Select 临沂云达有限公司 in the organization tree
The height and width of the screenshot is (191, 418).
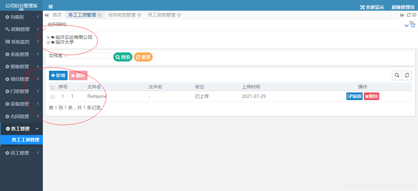tap(74, 37)
